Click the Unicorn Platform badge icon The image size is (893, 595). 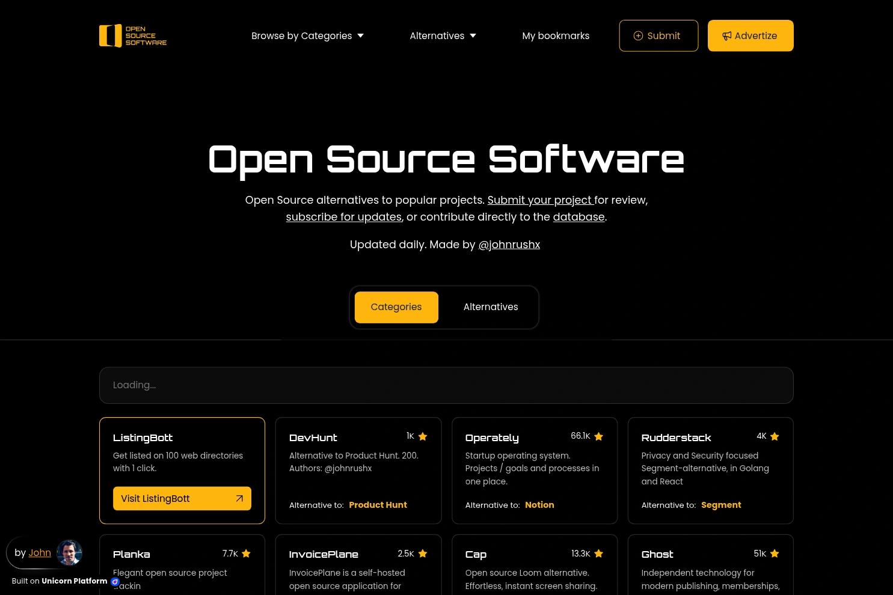pyautogui.click(x=115, y=581)
